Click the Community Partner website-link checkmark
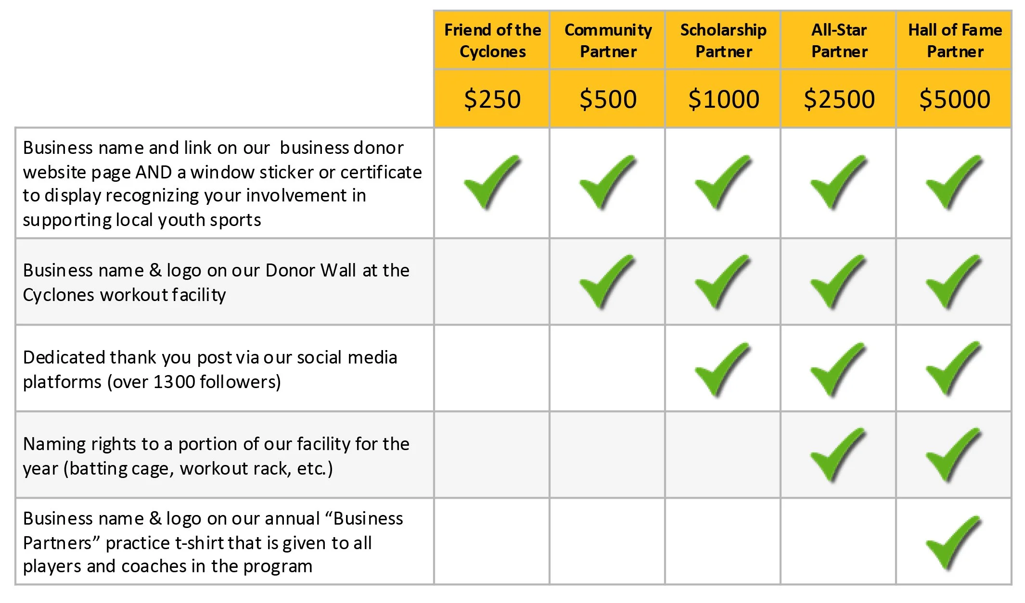This screenshot has width=1025, height=603. click(x=607, y=183)
